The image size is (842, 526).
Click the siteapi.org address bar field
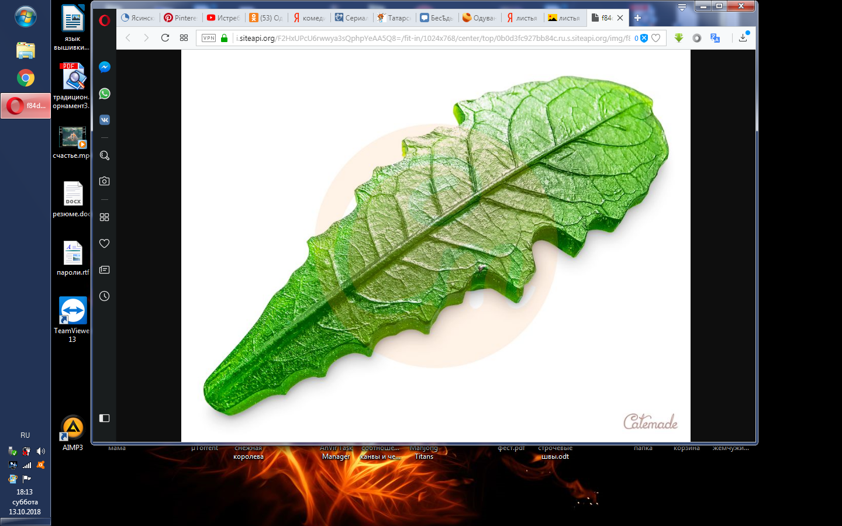(433, 38)
